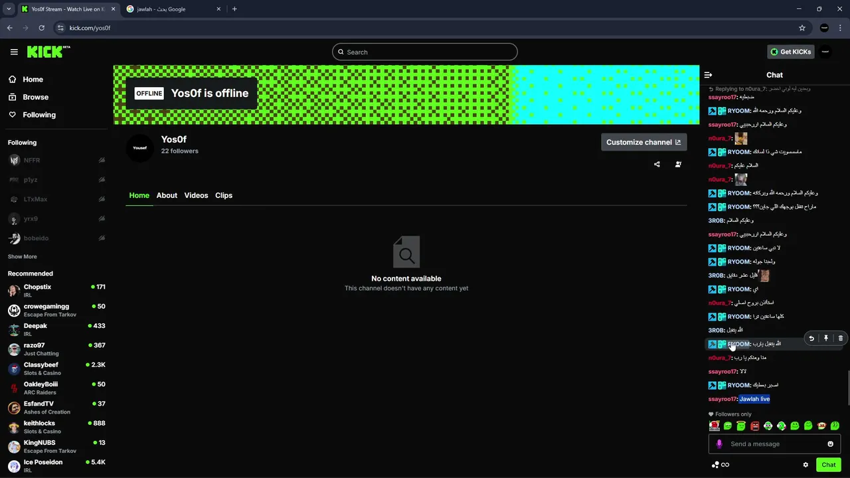The image size is (850, 478).
Task: Click the Followers only heart label
Action: pyautogui.click(x=730, y=414)
